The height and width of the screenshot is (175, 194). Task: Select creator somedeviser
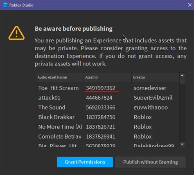tap(150, 88)
